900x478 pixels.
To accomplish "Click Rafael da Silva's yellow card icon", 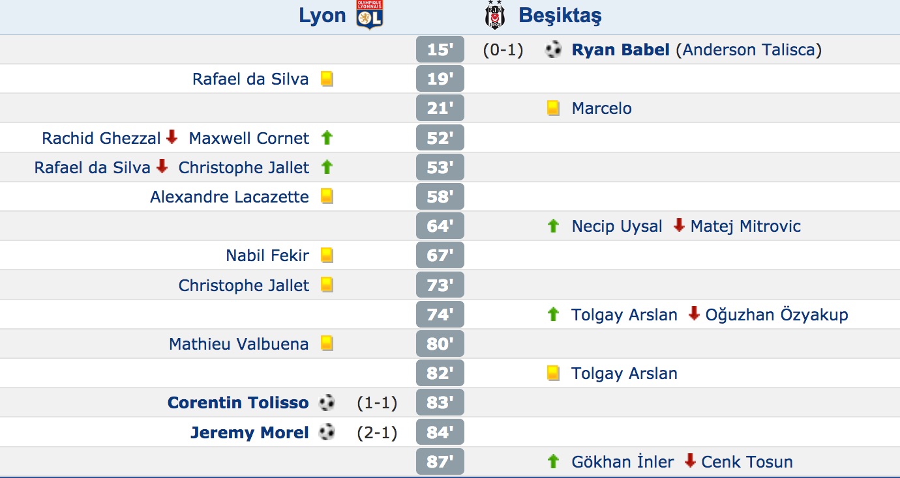I will 327,79.
